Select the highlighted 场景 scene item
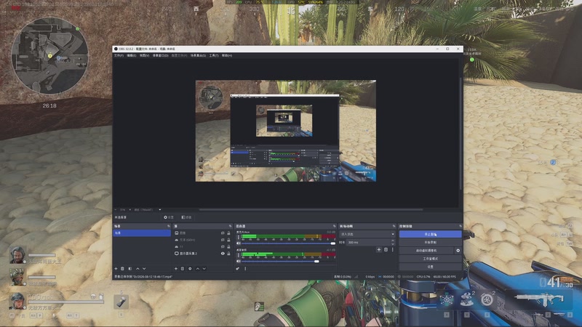The height and width of the screenshot is (327, 582). click(142, 233)
